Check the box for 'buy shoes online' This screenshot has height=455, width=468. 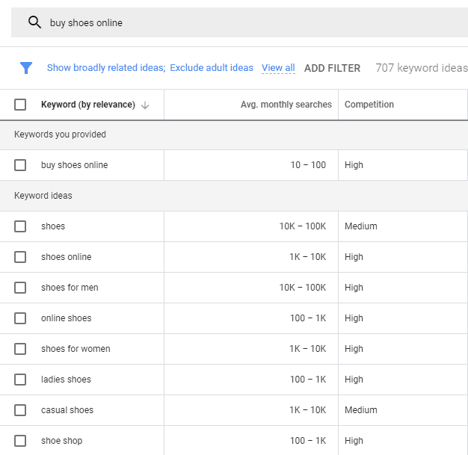click(20, 165)
